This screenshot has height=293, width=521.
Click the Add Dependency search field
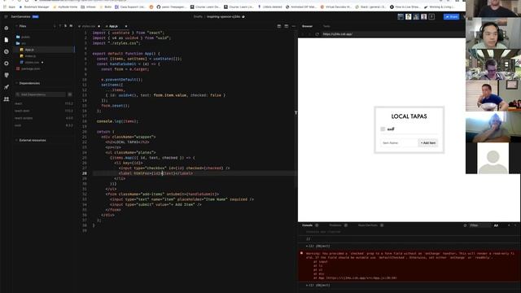[x=41, y=94]
